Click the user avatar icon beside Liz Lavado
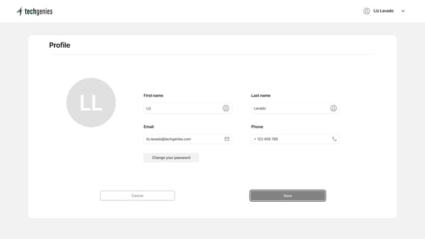The height and width of the screenshot is (239, 425). [x=367, y=11]
